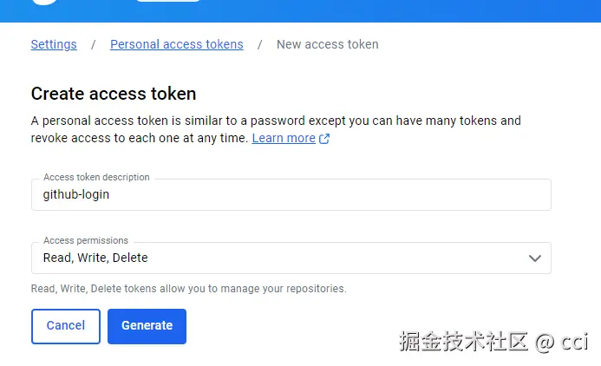The image size is (601, 366).
Task: Click the Create access token heading
Action: [114, 94]
